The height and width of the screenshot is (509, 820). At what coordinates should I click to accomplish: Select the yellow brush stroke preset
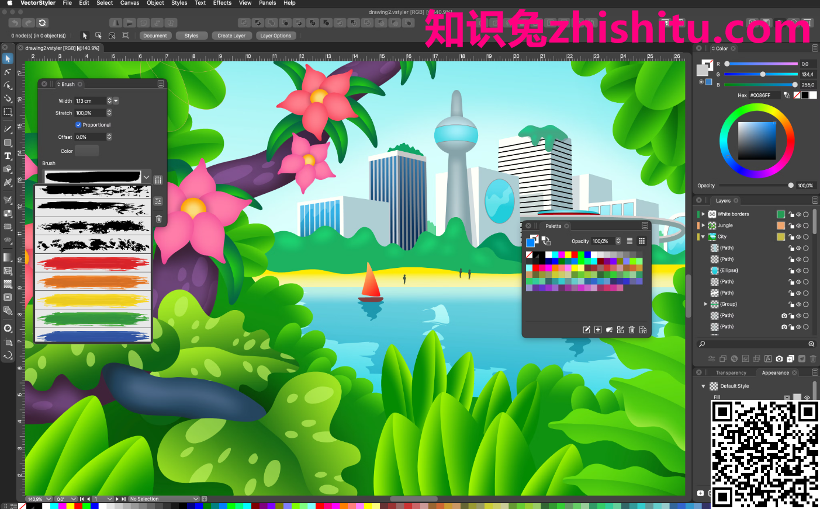point(93,300)
